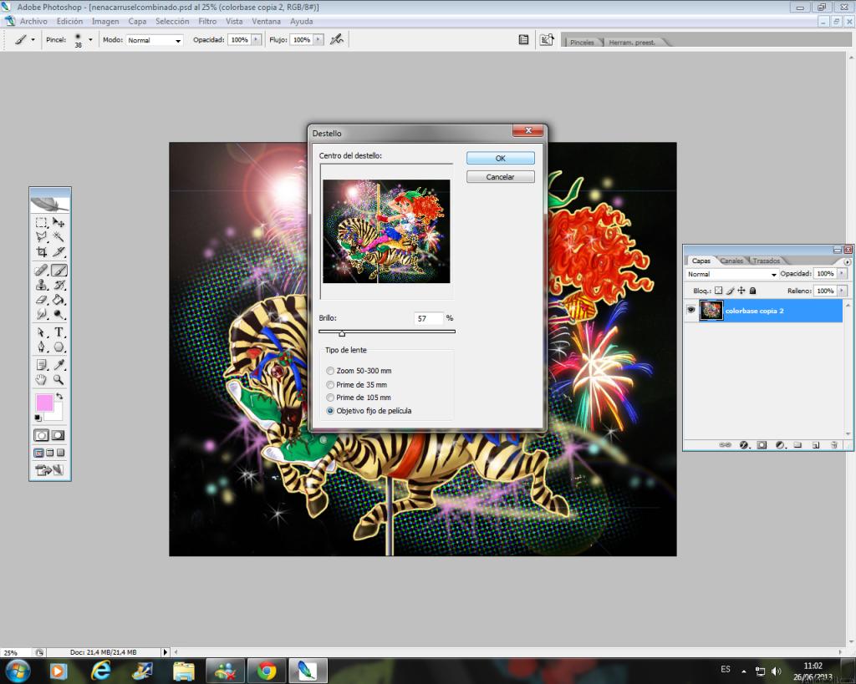
Task: Open the tool preset picker arrow
Action: coord(33,40)
